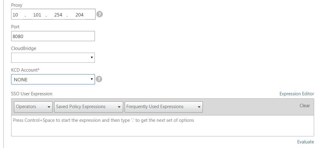Expand the Frequently Used Expressions dropdown
This screenshot has height=148, width=315.
click(x=164, y=107)
